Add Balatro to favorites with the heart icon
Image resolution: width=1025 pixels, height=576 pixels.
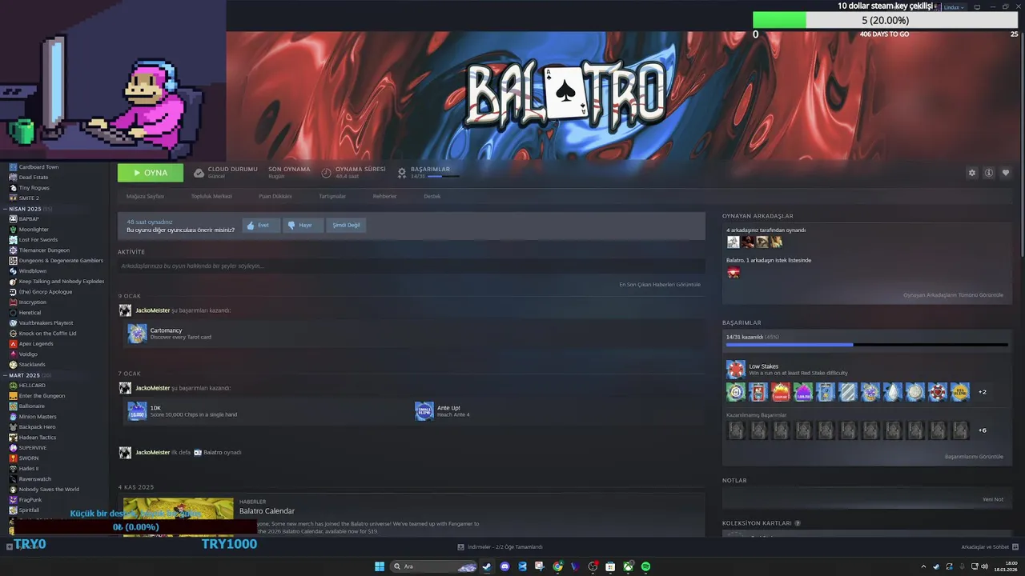click(1006, 173)
